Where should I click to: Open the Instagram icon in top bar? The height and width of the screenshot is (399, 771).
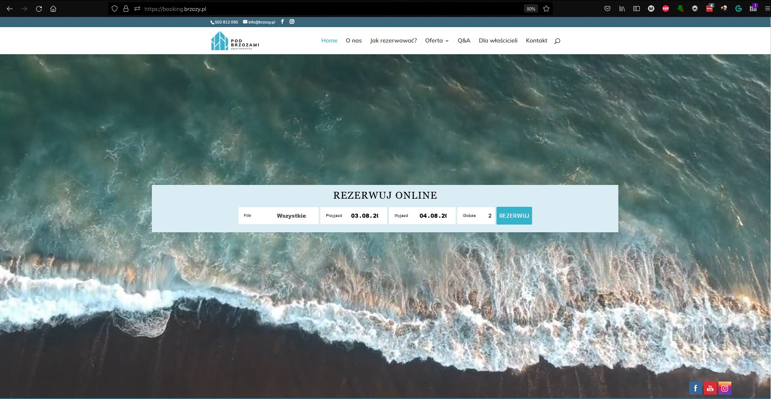(x=292, y=22)
